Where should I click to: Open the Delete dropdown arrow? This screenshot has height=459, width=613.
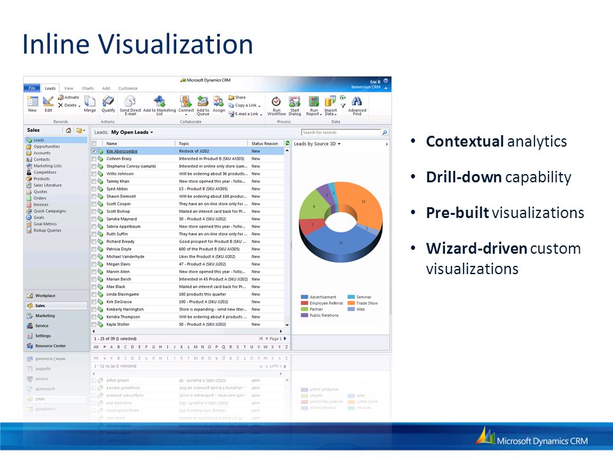point(79,106)
